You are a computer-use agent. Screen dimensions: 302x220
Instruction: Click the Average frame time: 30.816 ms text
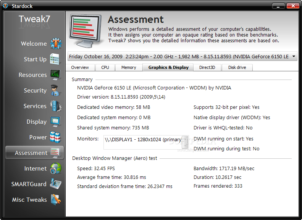click(111, 177)
